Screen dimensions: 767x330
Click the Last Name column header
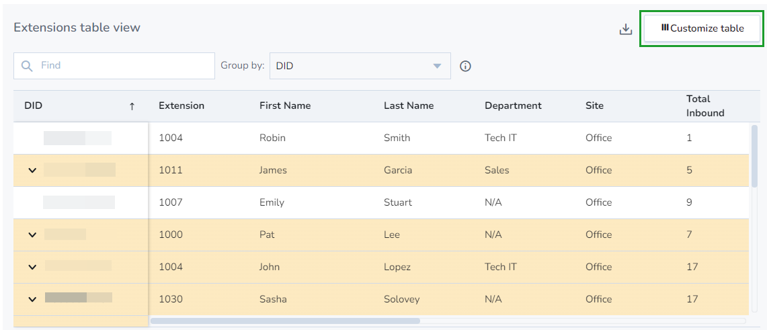pyautogui.click(x=409, y=106)
